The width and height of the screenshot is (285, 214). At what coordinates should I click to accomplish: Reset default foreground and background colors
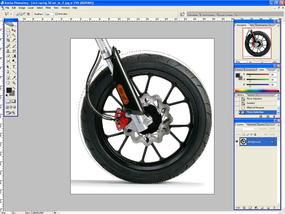point(7,95)
